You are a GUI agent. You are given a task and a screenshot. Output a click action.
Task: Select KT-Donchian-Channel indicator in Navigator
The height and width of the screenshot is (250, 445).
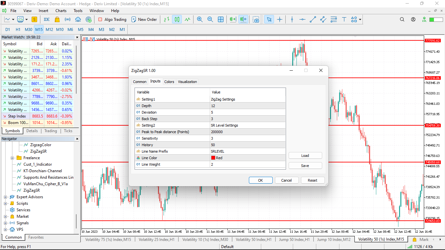[42, 171]
